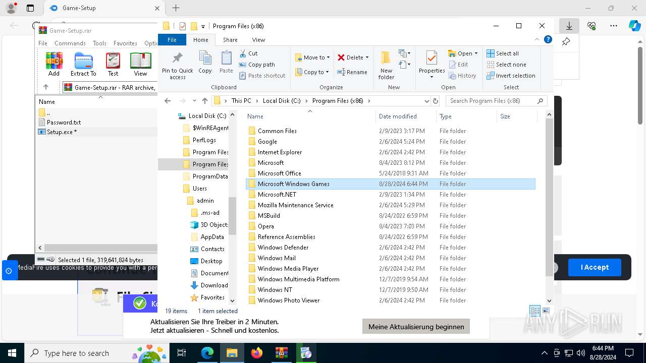Click This PC in address path
Viewport: 646px width, 363px height.
[241, 101]
